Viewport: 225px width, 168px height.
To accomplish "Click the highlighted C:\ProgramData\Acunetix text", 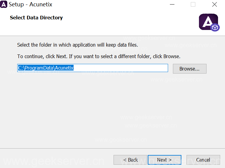I will [x=46, y=68].
